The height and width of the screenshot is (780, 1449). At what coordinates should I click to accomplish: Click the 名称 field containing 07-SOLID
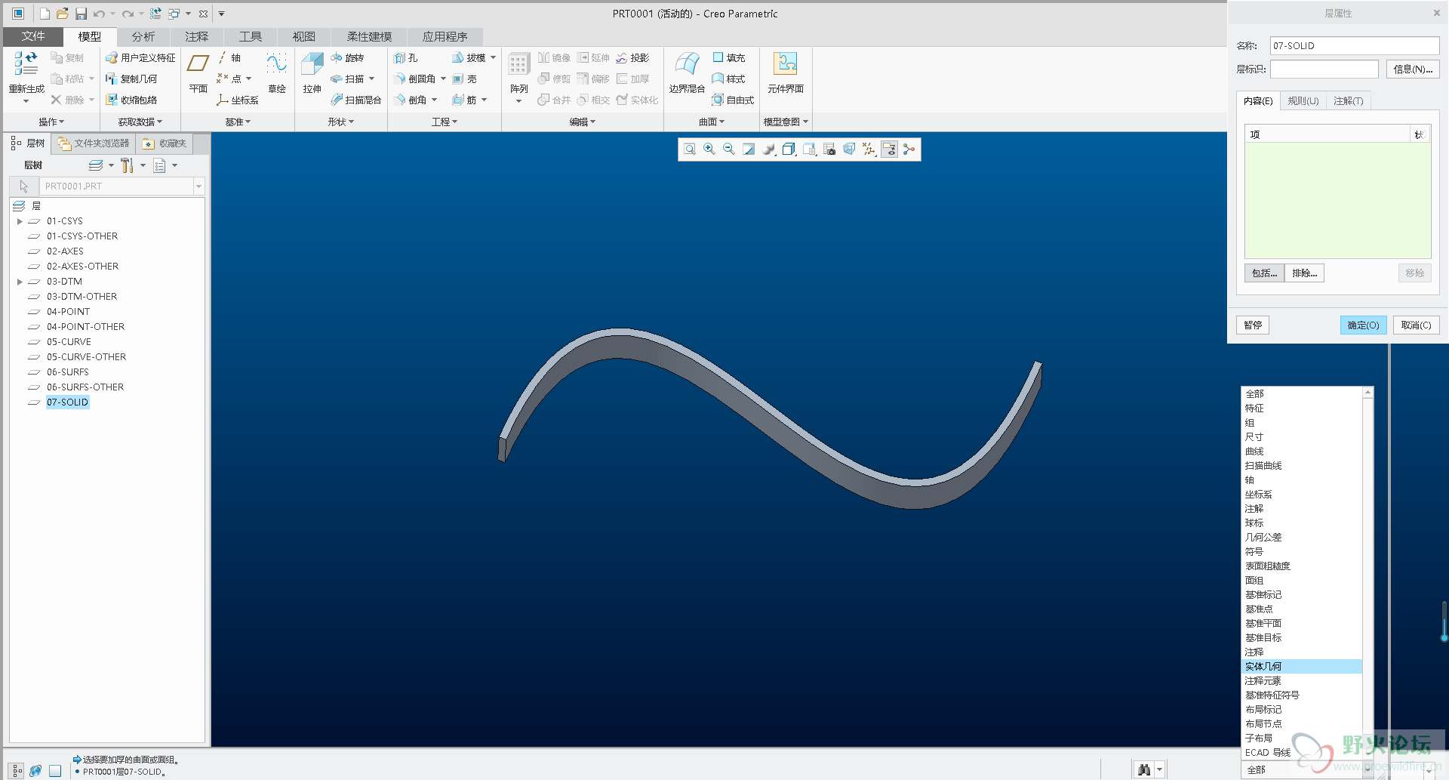[1355, 46]
